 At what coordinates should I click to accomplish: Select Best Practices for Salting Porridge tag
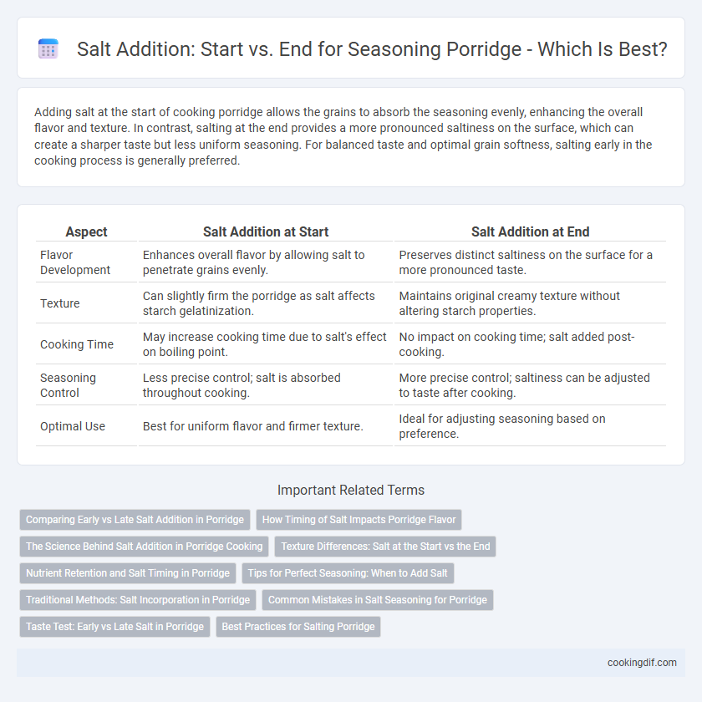[x=298, y=626]
